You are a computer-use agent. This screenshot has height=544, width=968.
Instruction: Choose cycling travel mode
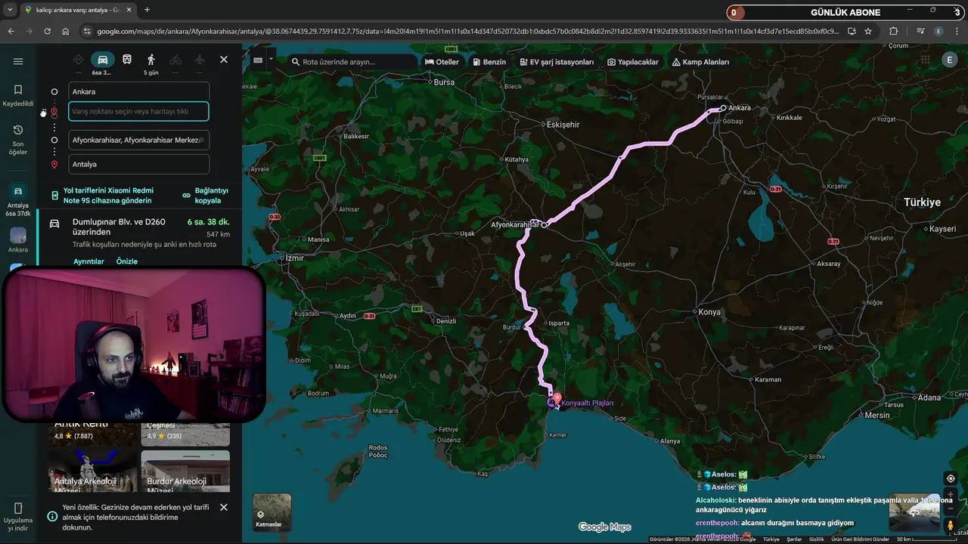(x=175, y=60)
